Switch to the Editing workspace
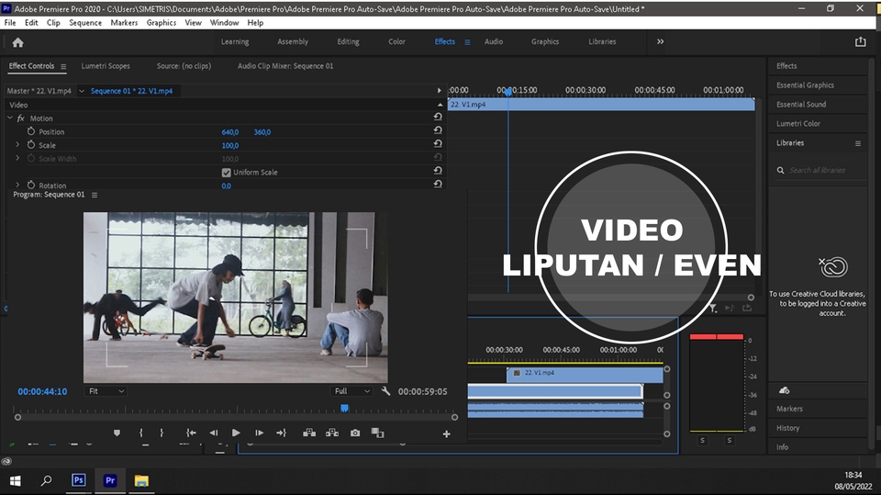 pos(348,41)
